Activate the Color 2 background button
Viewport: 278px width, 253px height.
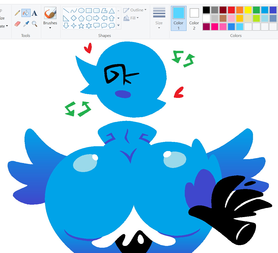(194, 18)
